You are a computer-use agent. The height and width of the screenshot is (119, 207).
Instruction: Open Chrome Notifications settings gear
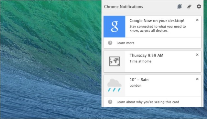pos(199,6)
